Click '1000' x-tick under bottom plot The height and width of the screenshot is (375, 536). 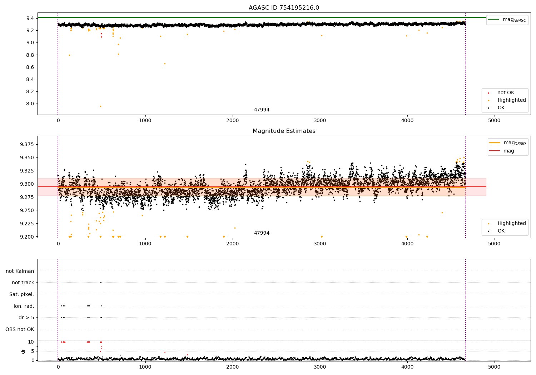(x=145, y=367)
